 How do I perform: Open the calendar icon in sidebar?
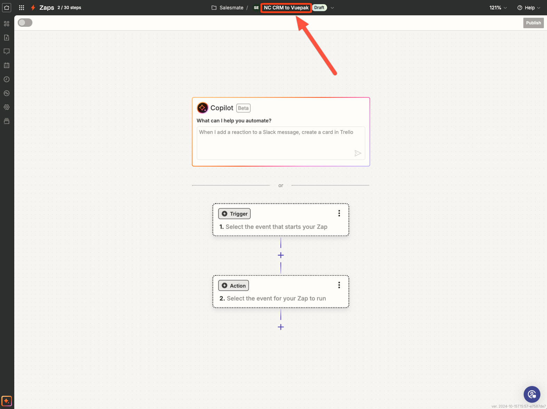(x=7, y=65)
